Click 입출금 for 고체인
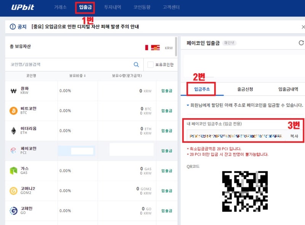The height and width of the screenshot is (225, 305). tap(167, 211)
